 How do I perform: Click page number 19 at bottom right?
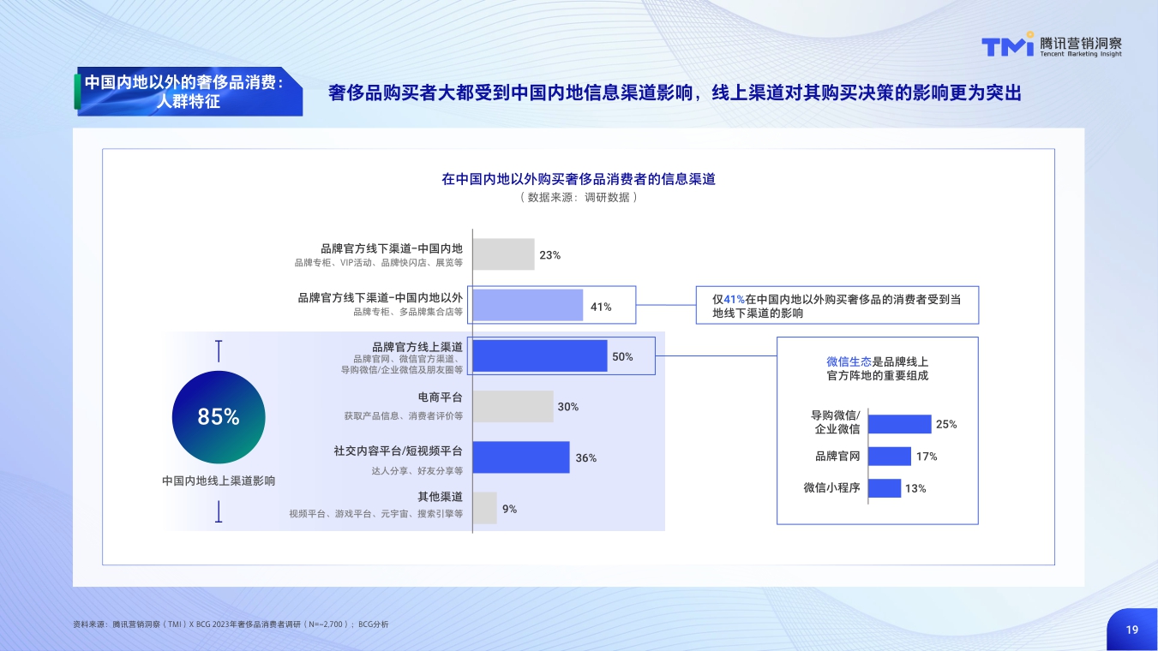pos(1131,628)
